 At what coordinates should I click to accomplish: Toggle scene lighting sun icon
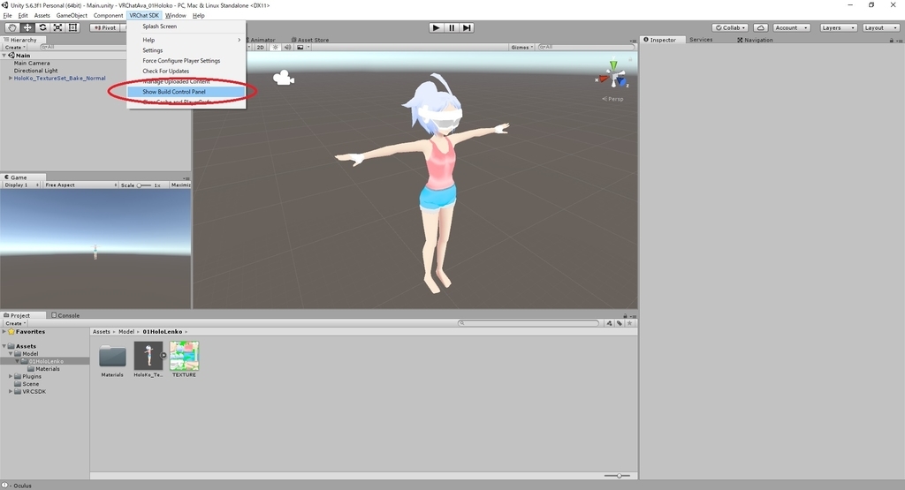click(276, 48)
